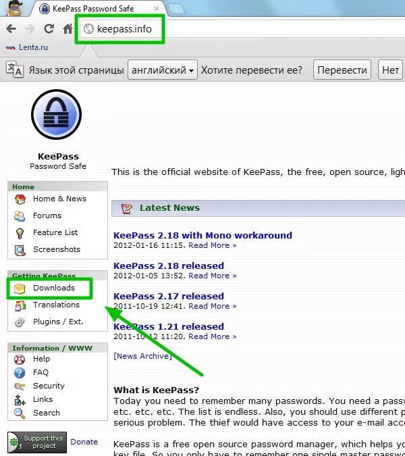Viewport: 405px width, 456px height.
Task: Open the FAQ link
Action: (40, 372)
